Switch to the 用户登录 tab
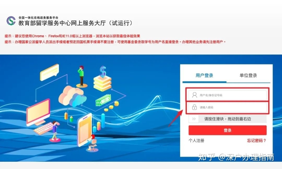Image resolution: width=282 pixels, height=169 pixels. pos(204,75)
